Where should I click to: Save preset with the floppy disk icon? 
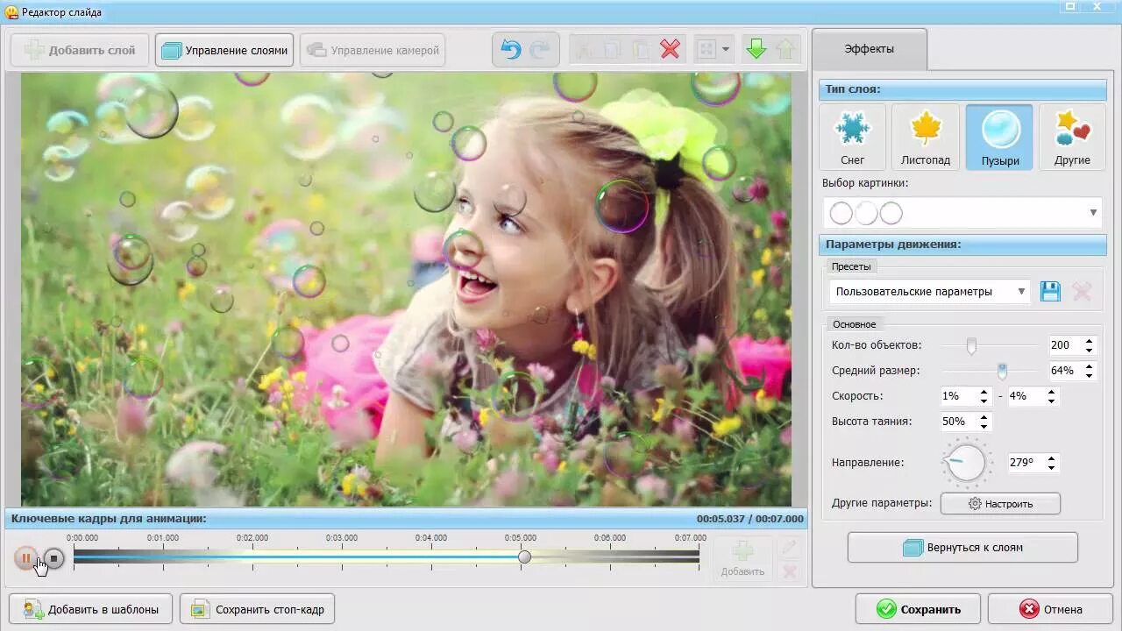[x=1050, y=292]
